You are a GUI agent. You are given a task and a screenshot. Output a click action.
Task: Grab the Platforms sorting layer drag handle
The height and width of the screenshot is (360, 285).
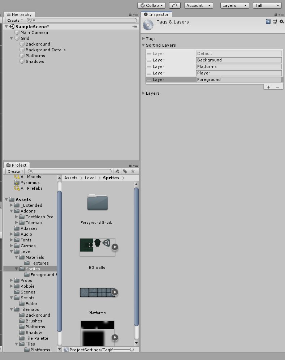click(149, 67)
